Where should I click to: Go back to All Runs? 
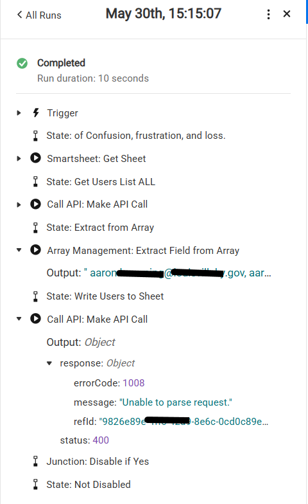(x=38, y=15)
